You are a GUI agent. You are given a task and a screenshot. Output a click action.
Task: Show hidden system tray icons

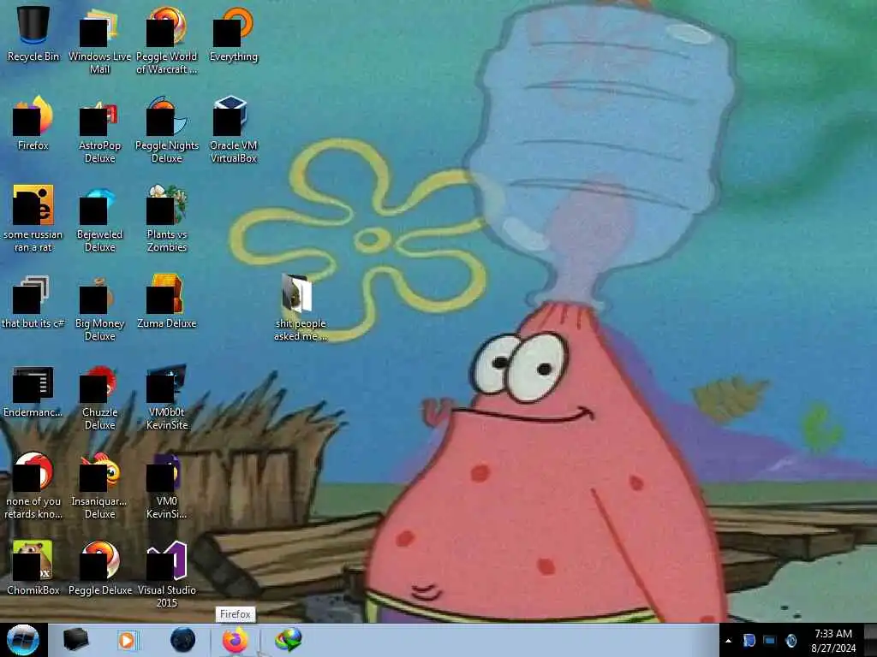[728, 641]
